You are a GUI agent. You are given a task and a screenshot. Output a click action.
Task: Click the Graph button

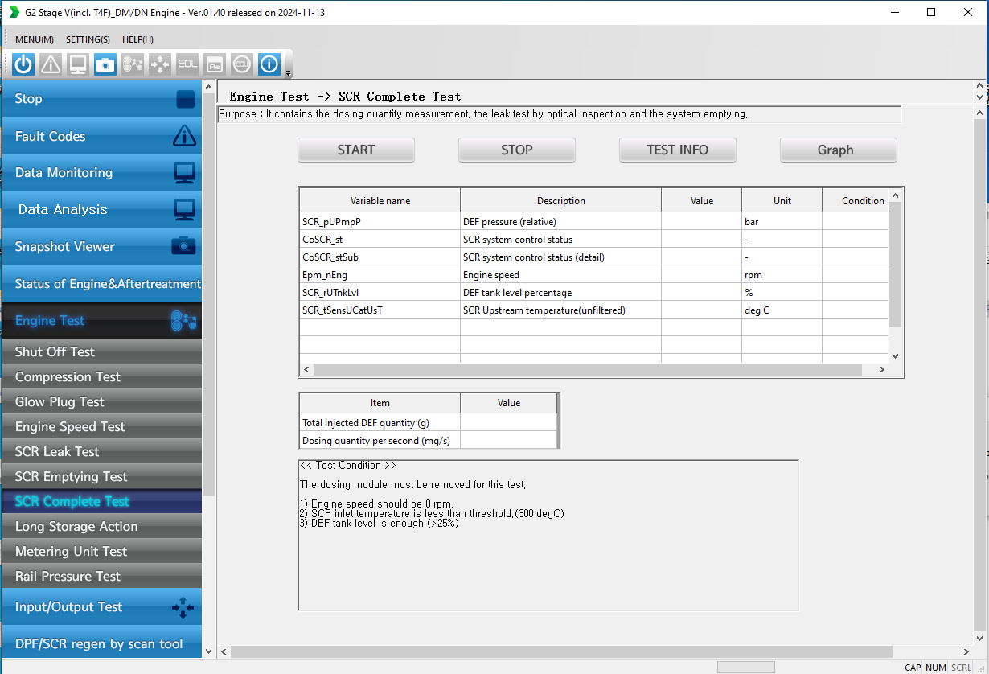(839, 150)
